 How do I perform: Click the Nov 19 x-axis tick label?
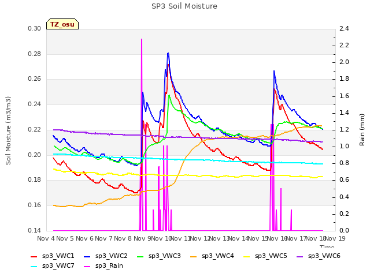335,238
